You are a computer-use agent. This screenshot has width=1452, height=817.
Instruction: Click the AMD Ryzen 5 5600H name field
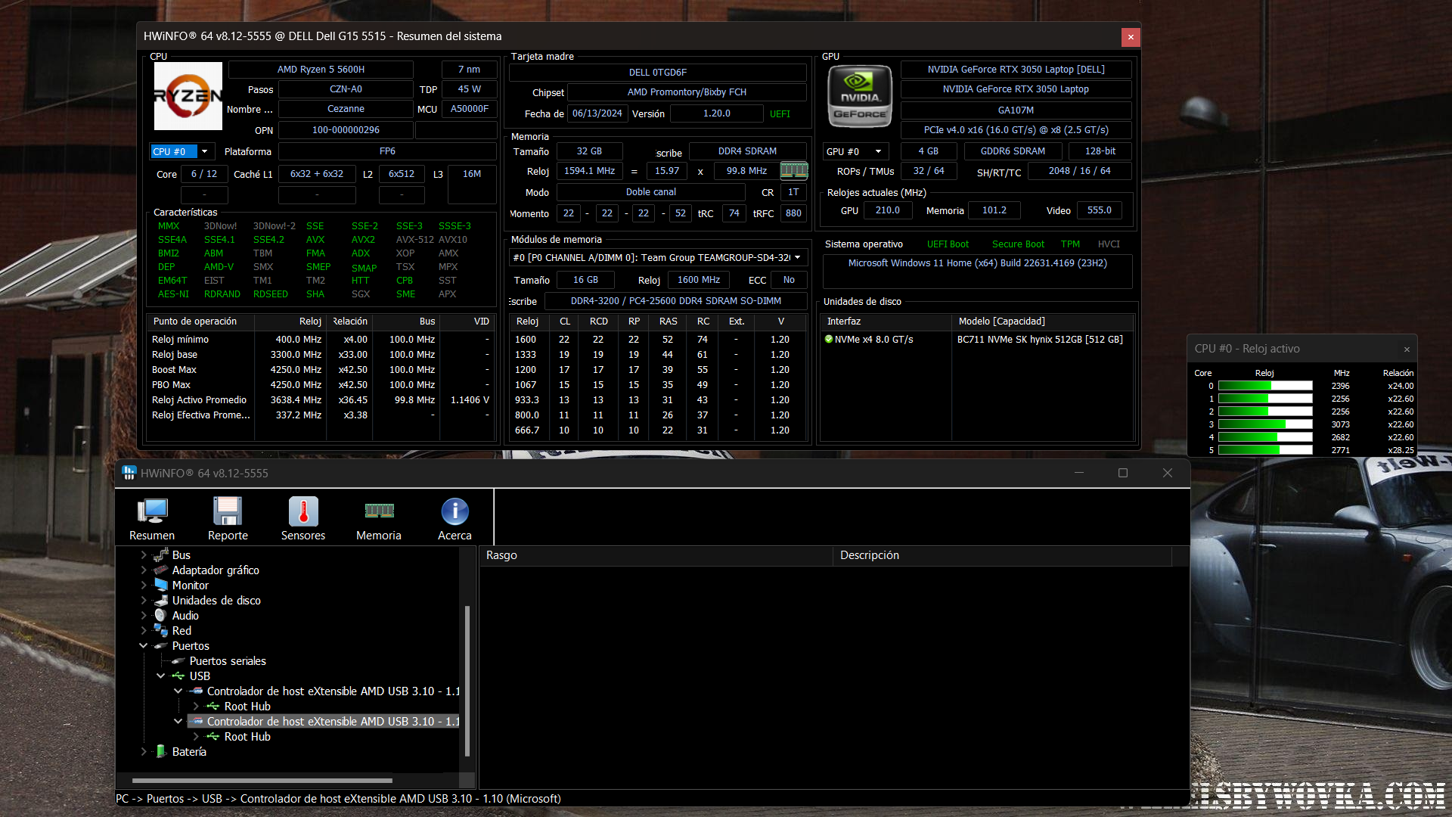(x=321, y=70)
